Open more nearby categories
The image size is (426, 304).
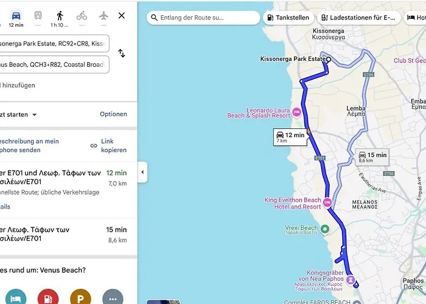coord(113,297)
